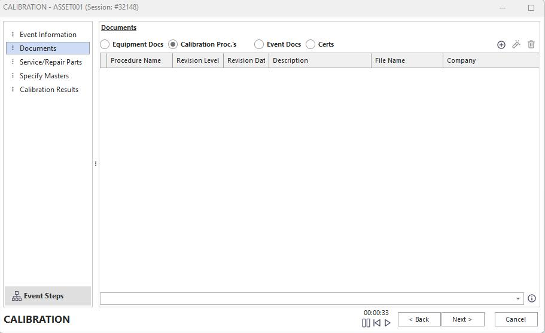Select the Event Docs radio button
This screenshot has height=333, width=545.
[x=259, y=44]
